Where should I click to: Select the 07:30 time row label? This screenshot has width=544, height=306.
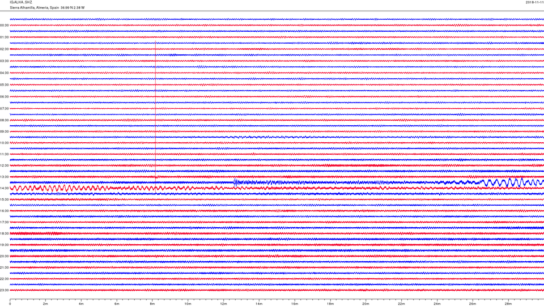4,109
